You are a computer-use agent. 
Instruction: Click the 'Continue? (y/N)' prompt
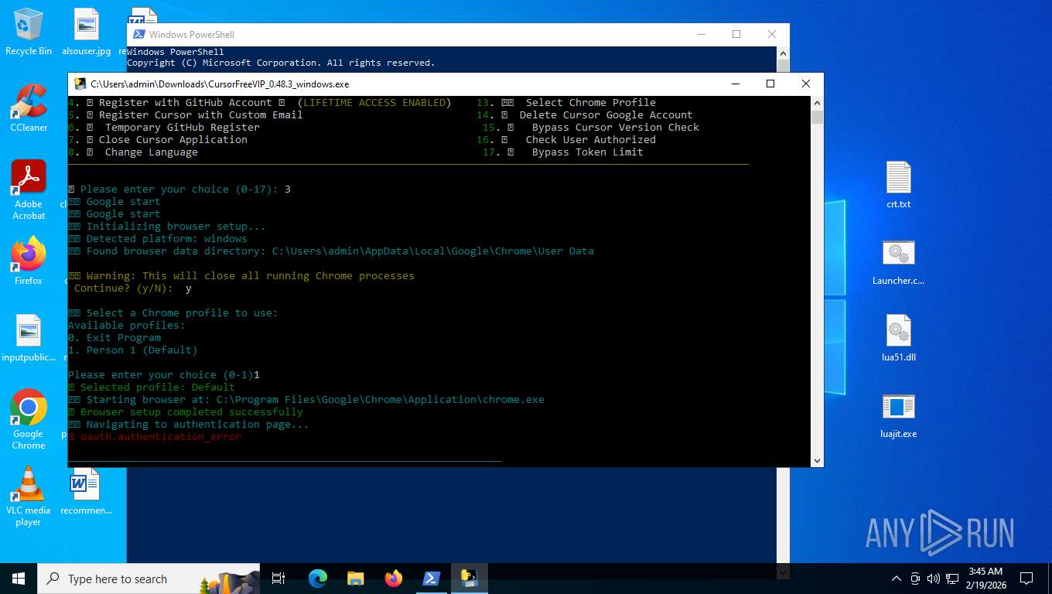point(124,288)
